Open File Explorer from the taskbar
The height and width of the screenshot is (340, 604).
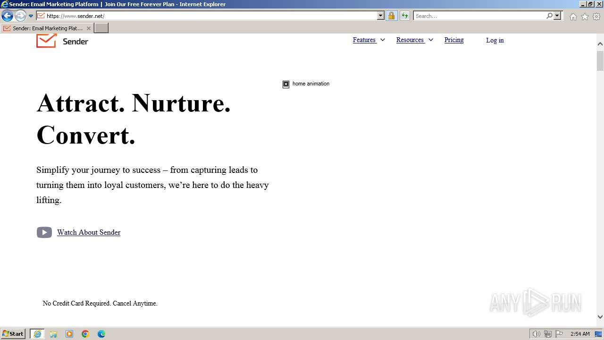point(53,334)
